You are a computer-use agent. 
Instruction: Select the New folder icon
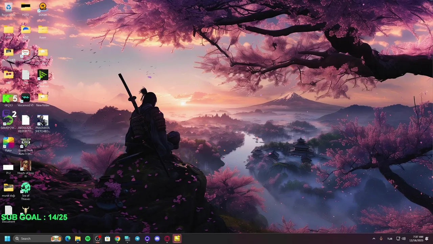point(43,100)
